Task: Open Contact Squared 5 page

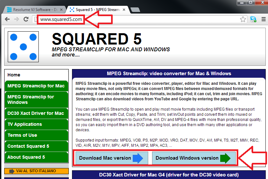Action: click(x=36, y=146)
